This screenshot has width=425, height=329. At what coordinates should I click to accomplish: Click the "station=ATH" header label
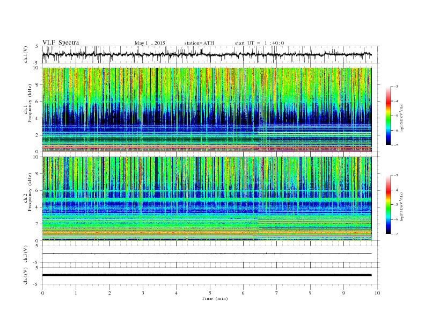click(199, 43)
